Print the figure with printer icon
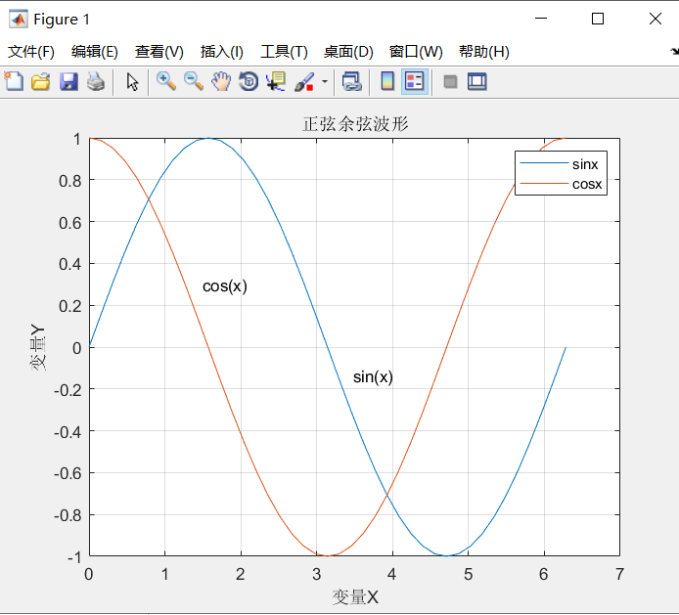679x615 pixels. point(96,81)
